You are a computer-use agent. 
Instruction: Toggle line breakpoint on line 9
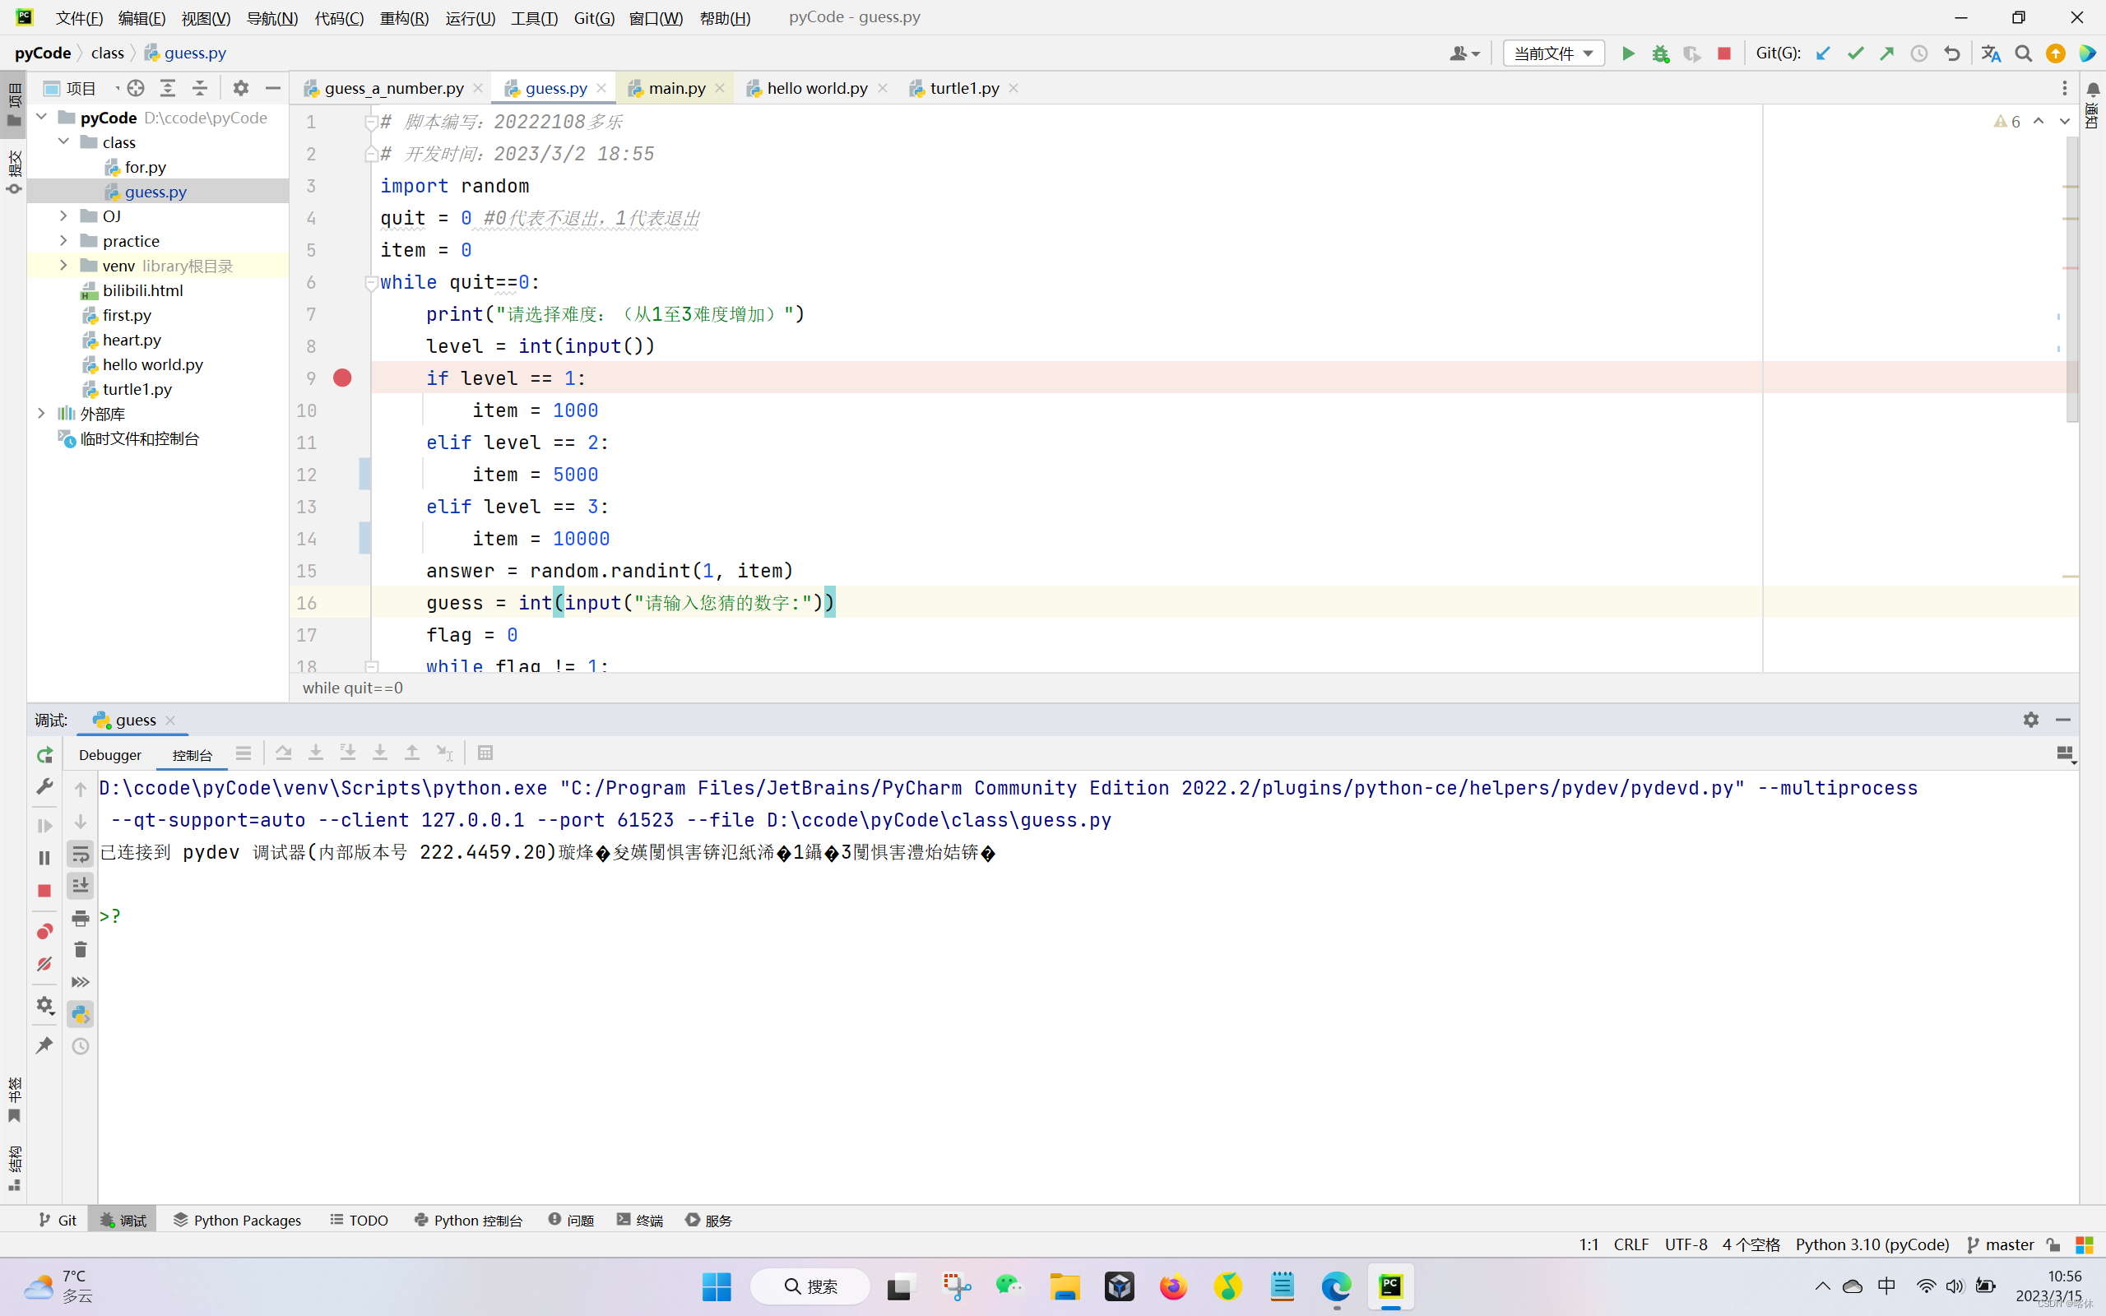click(x=341, y=378)
